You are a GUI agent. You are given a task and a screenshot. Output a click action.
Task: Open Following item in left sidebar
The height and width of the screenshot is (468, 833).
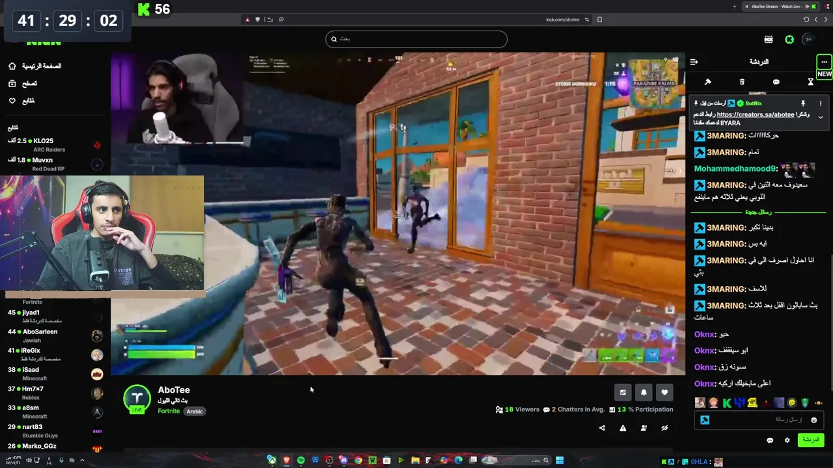point(21,101)
